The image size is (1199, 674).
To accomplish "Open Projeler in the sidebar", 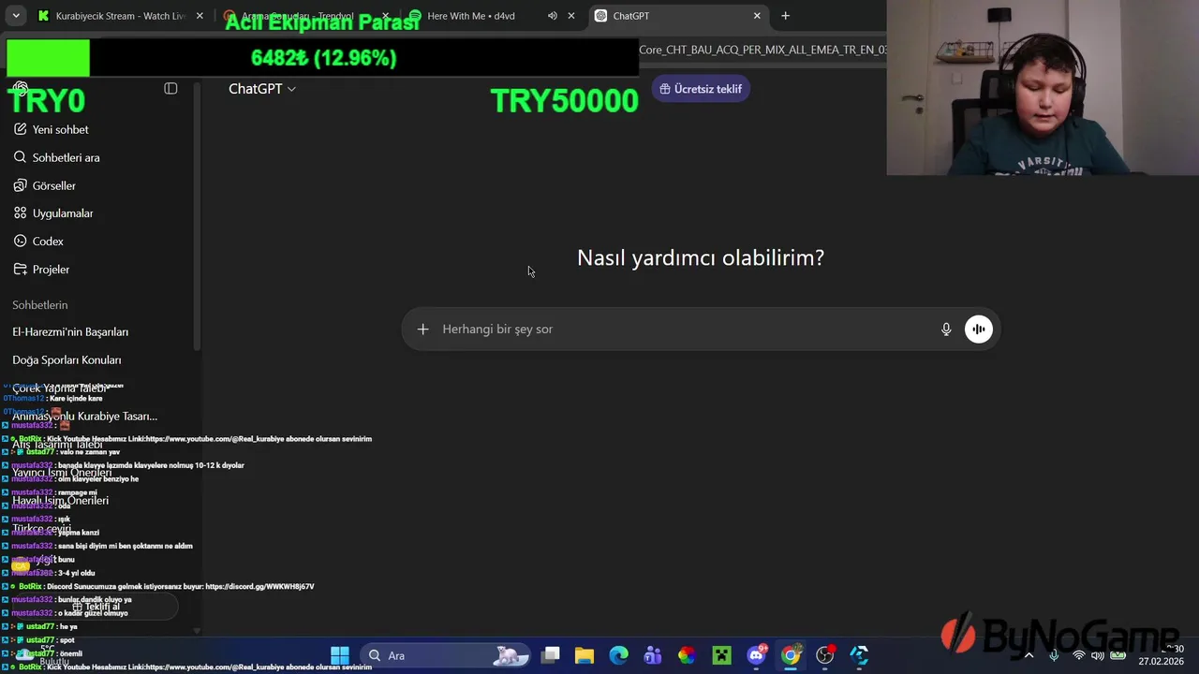I will [x=41, y=270].
